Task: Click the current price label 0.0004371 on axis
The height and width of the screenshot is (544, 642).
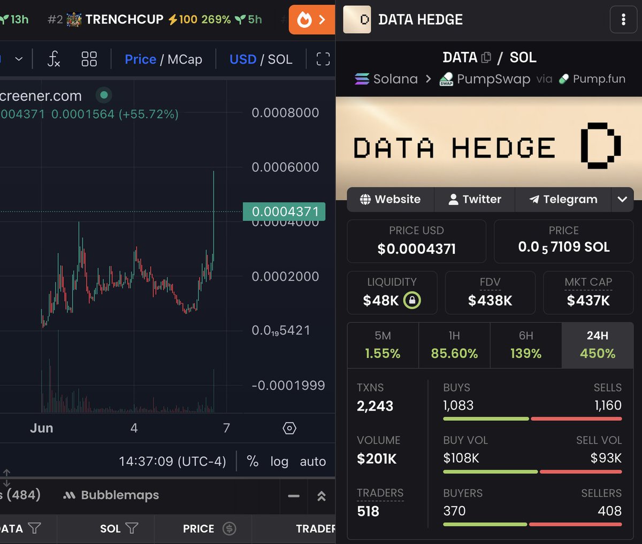Action: 285,211
